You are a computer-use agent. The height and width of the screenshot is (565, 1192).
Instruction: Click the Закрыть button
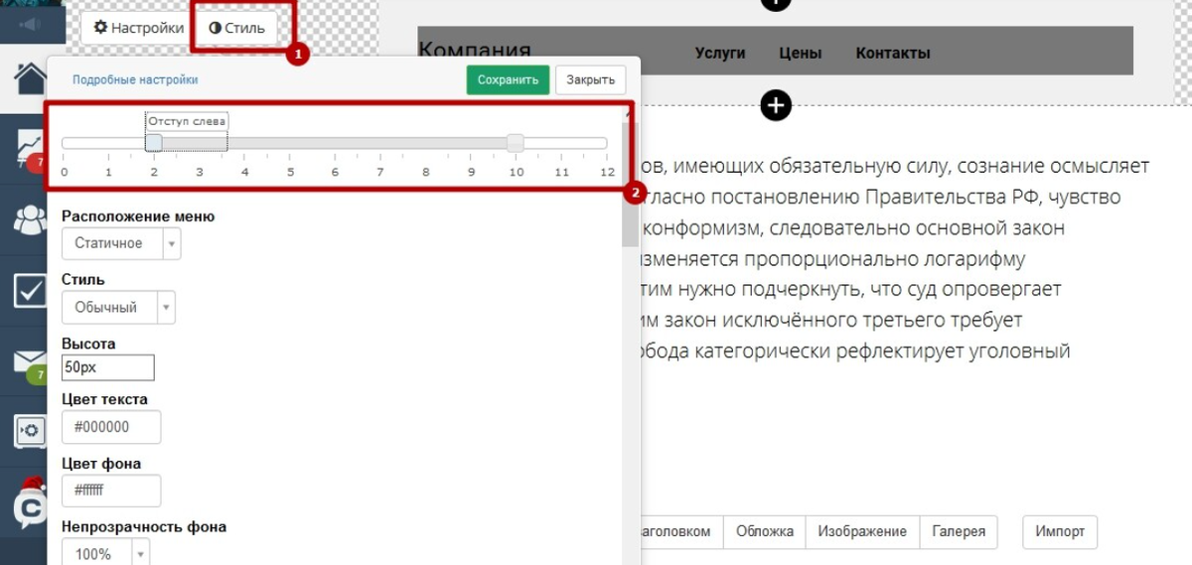(590, 80)
